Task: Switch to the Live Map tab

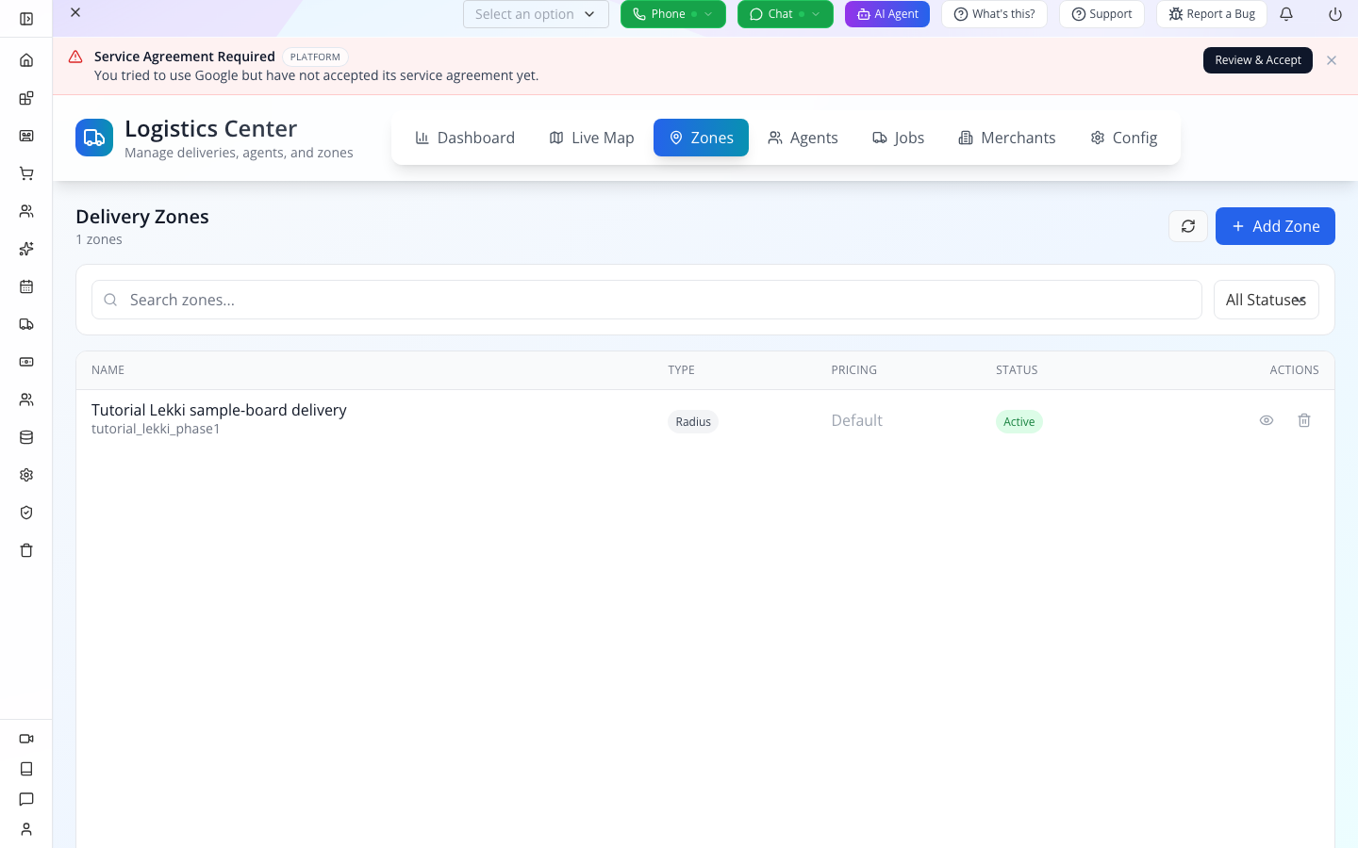Action: pyautogui.click(x=591, y=138)
